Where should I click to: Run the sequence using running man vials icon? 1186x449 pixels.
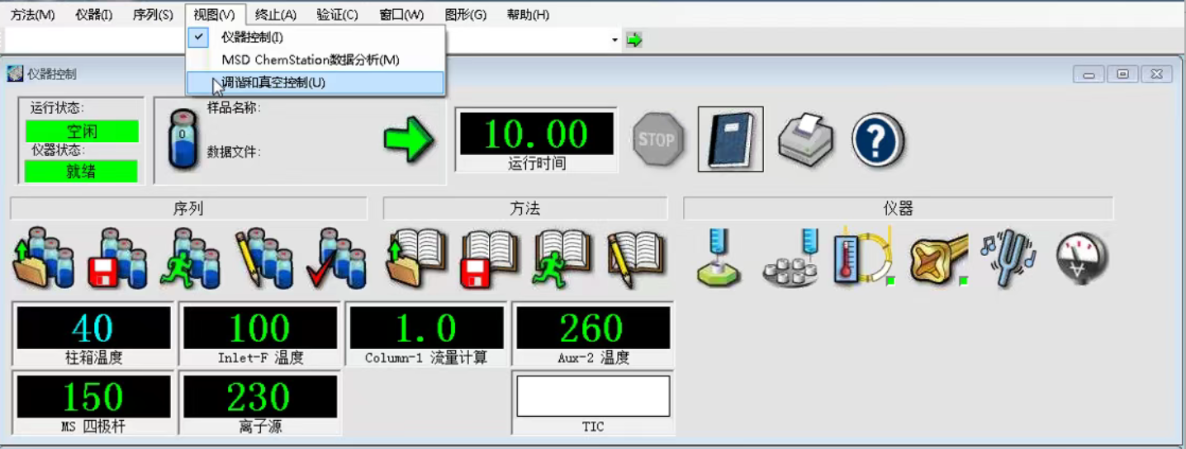click(191, 258)
